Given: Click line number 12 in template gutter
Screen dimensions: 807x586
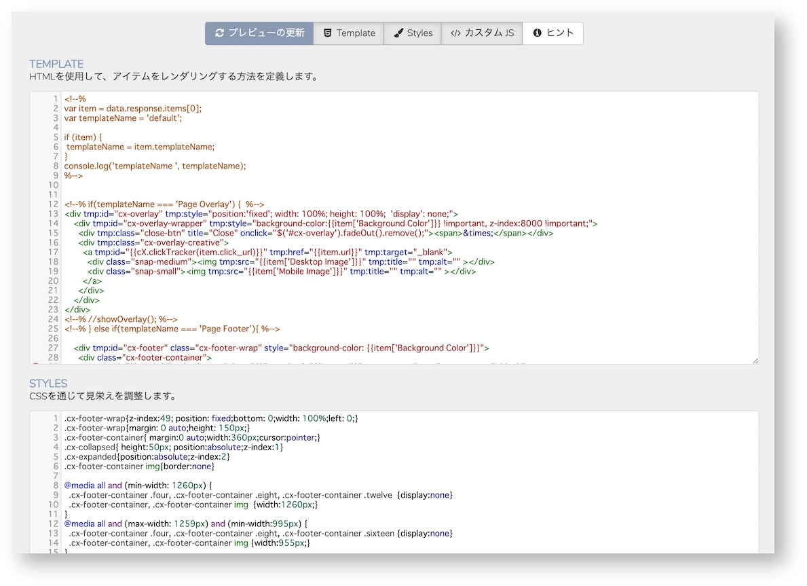Looking at the screenshot, I should [x=54, y=204].
